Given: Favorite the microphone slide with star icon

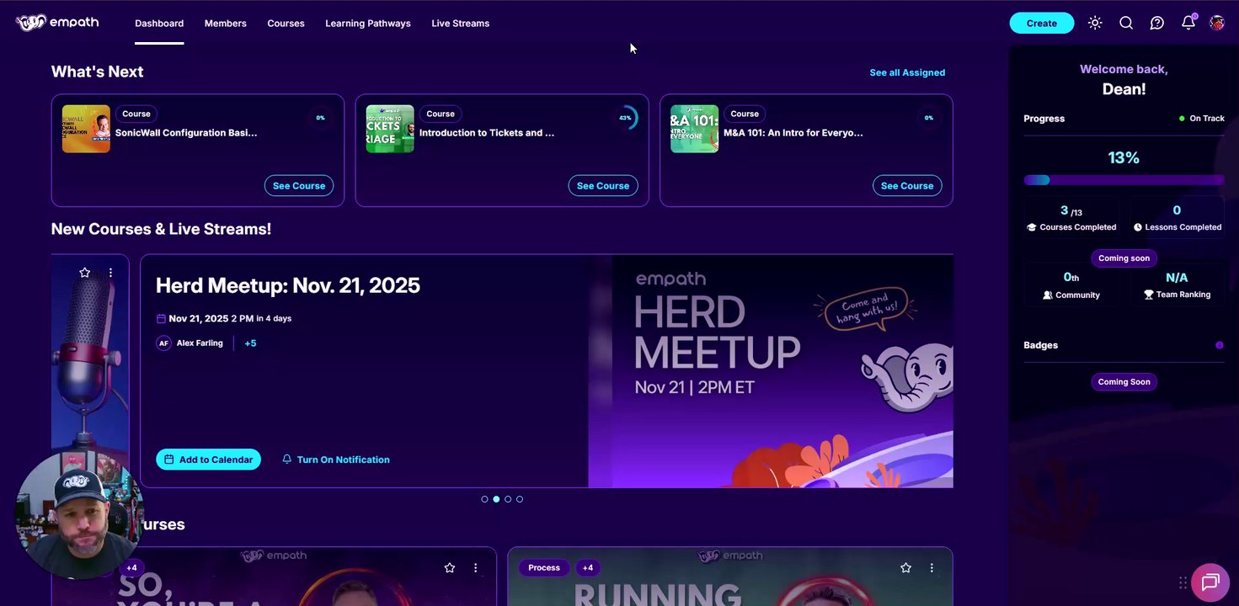Looking at the screenshot, I should tap(84, 273).
